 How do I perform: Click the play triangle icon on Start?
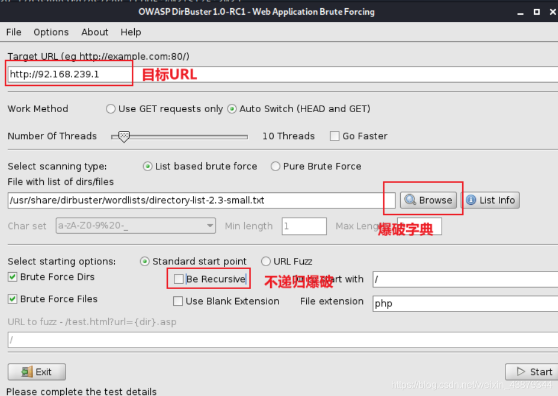(521, 371)
